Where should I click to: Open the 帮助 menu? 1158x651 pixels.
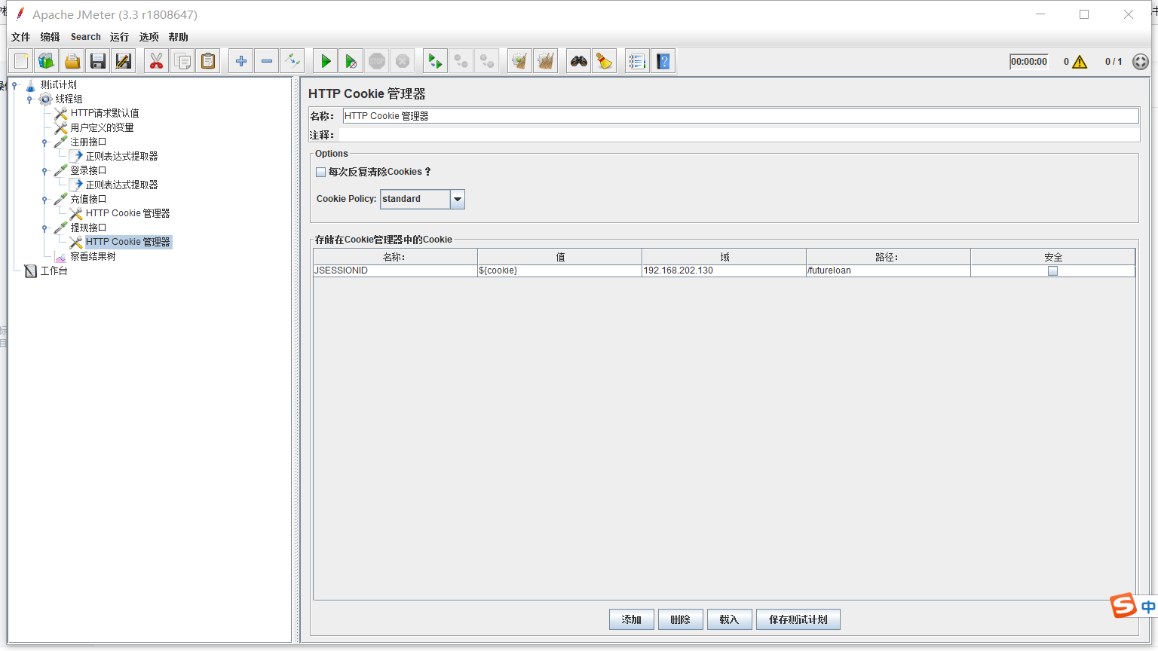coord(178,37)
